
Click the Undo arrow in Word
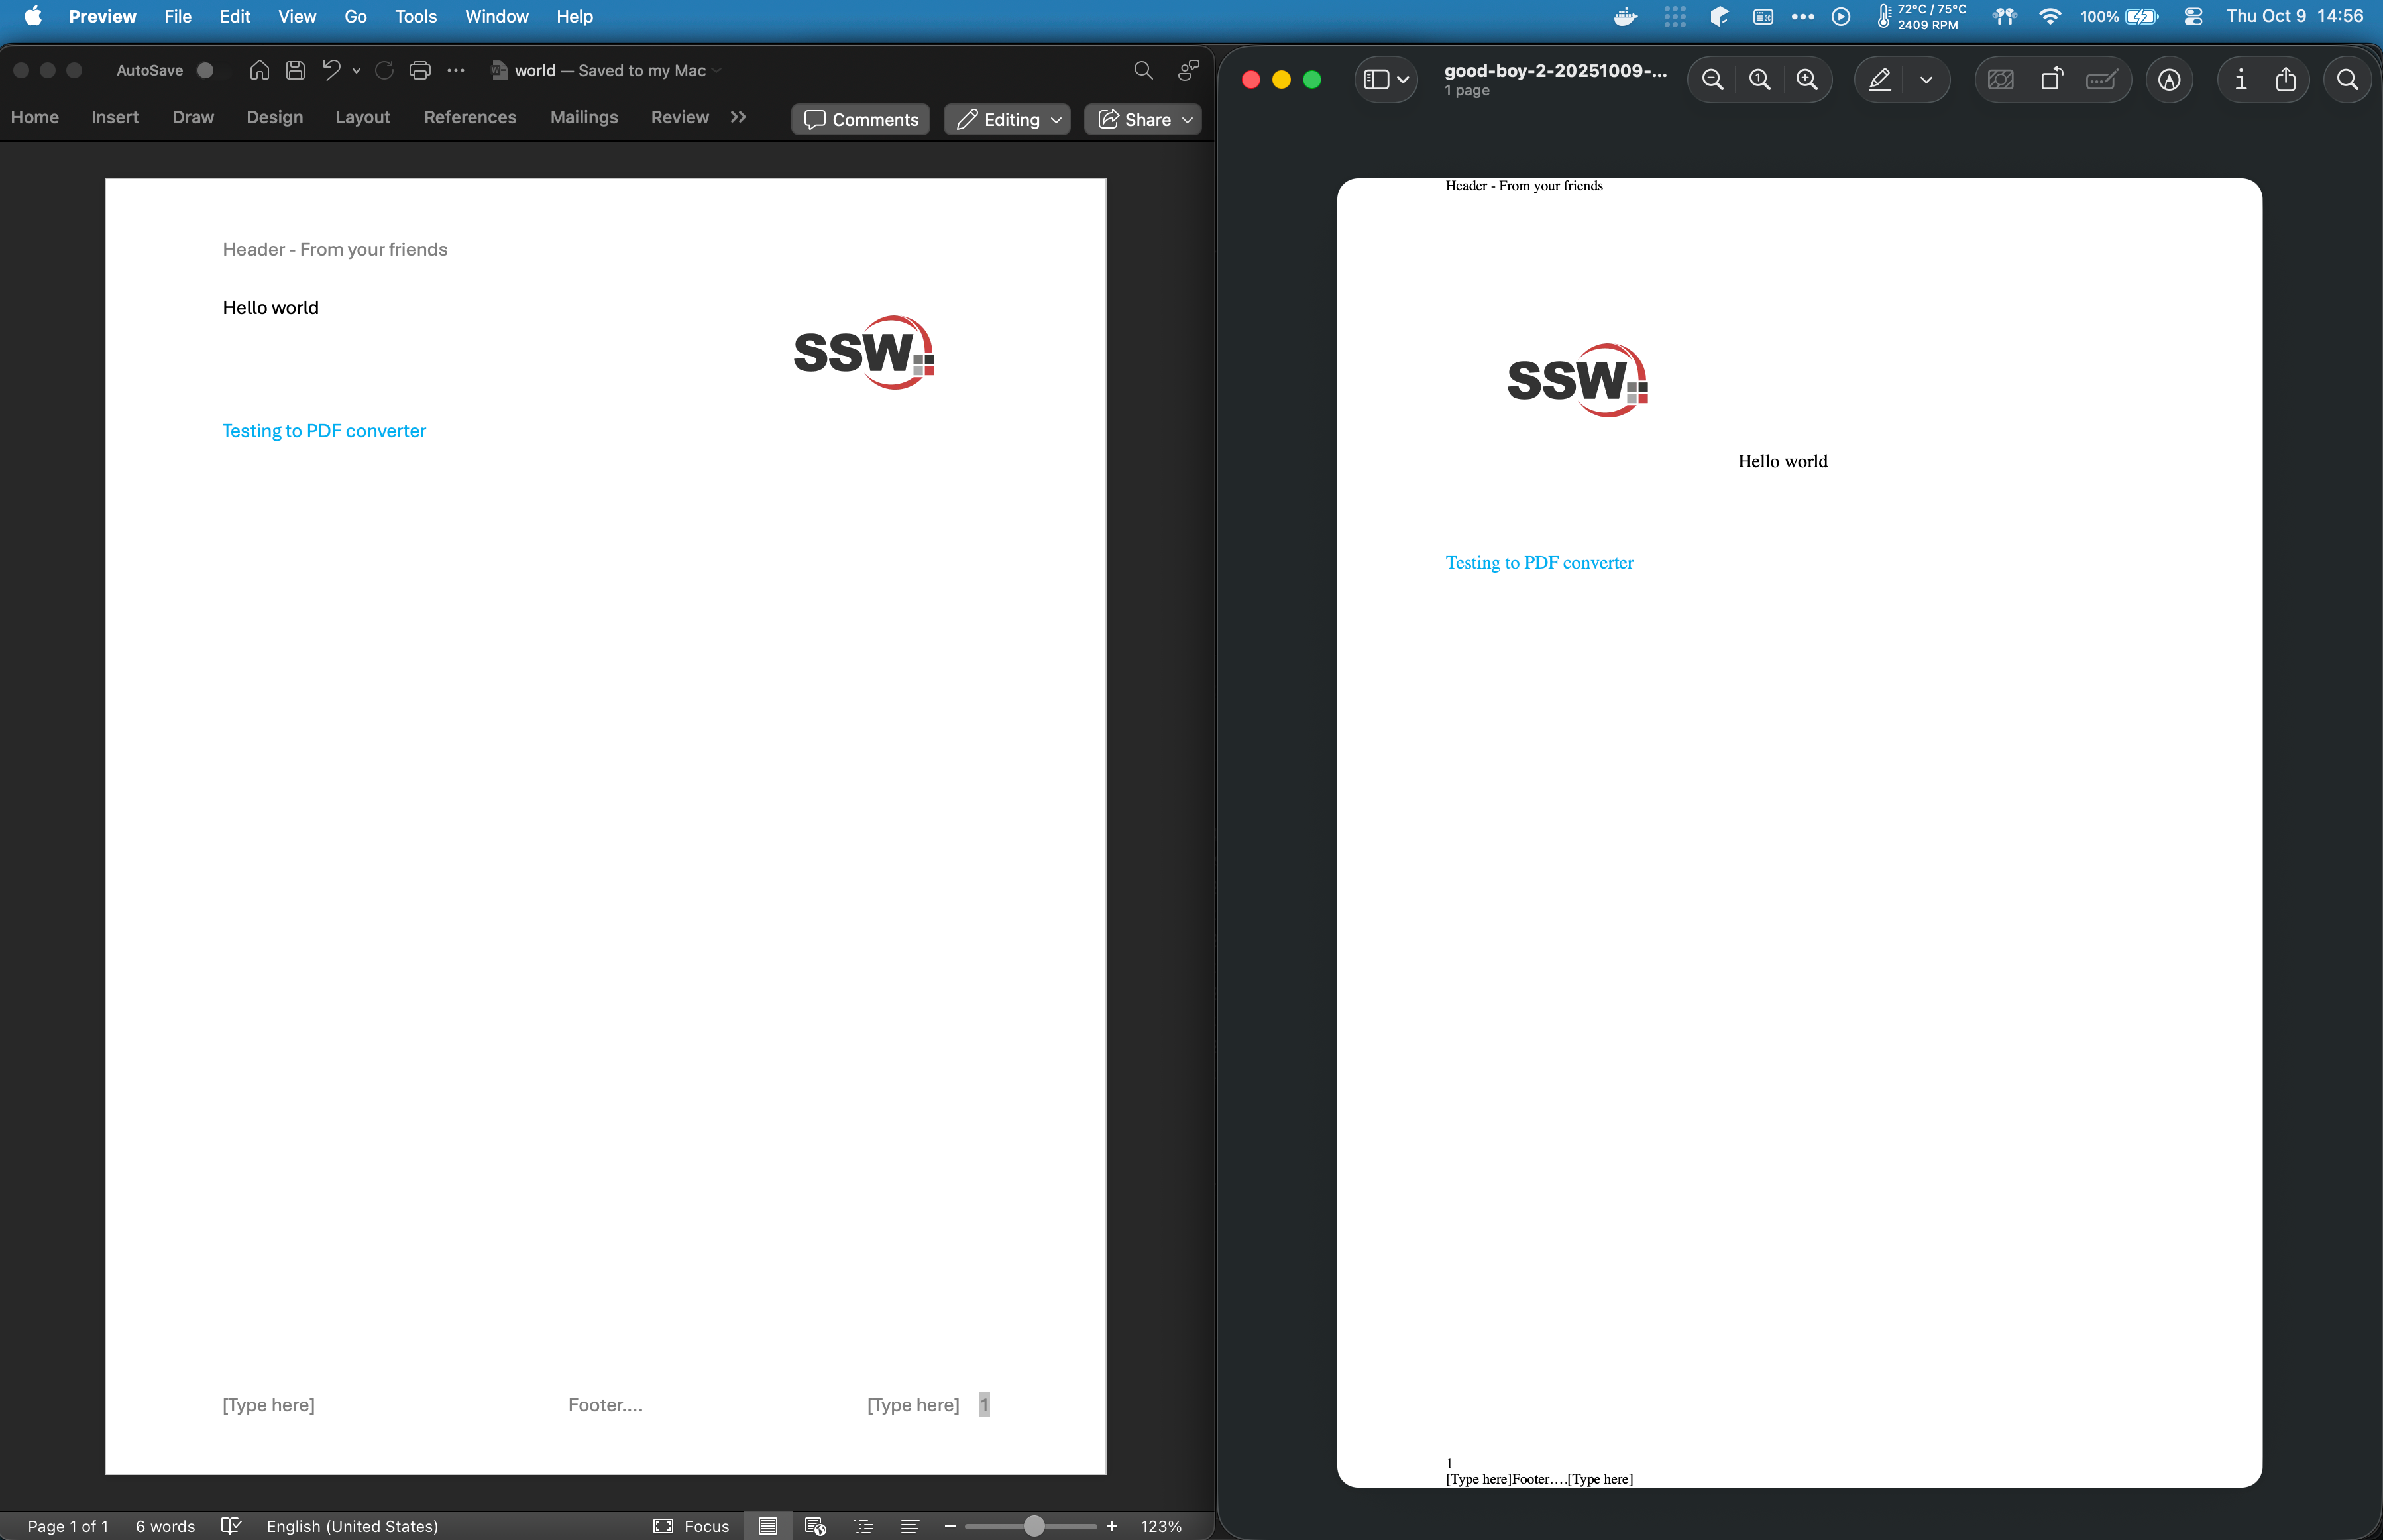pos(331,70)
